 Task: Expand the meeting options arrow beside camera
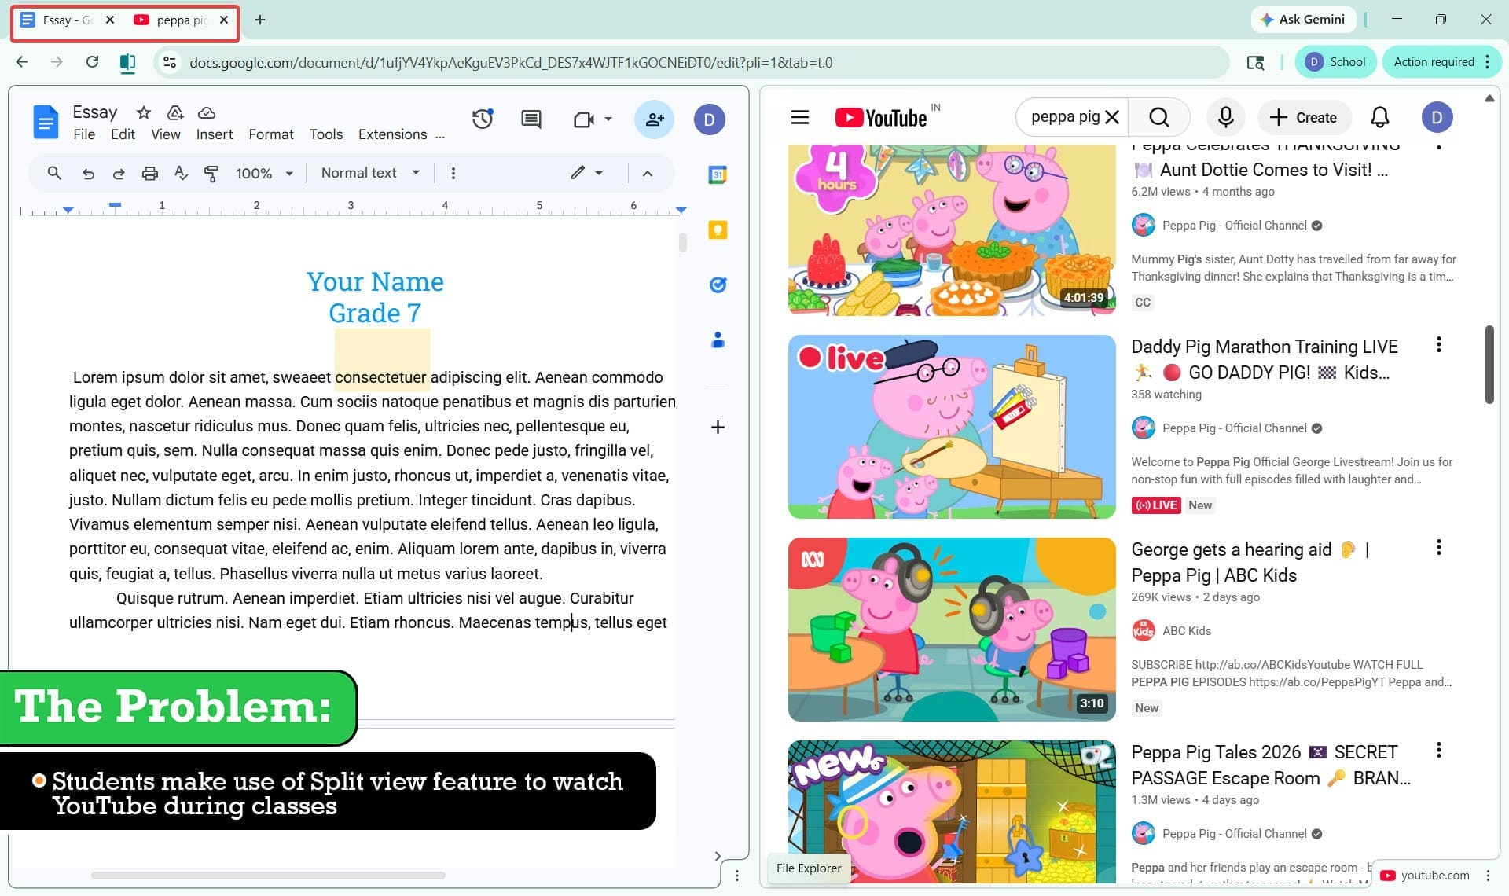pyautogui.click(x=608, y=119)
